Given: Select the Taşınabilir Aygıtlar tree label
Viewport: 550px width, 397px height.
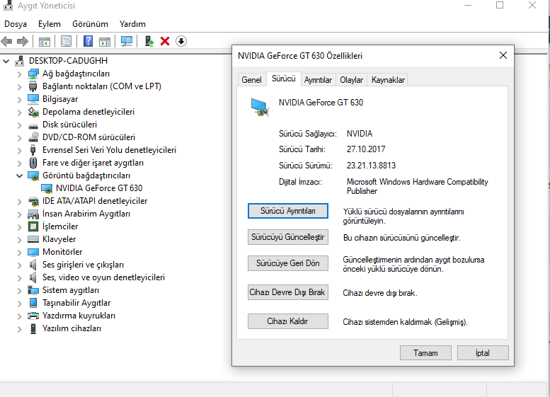Looking at the screenshot, I should point(76,303).
